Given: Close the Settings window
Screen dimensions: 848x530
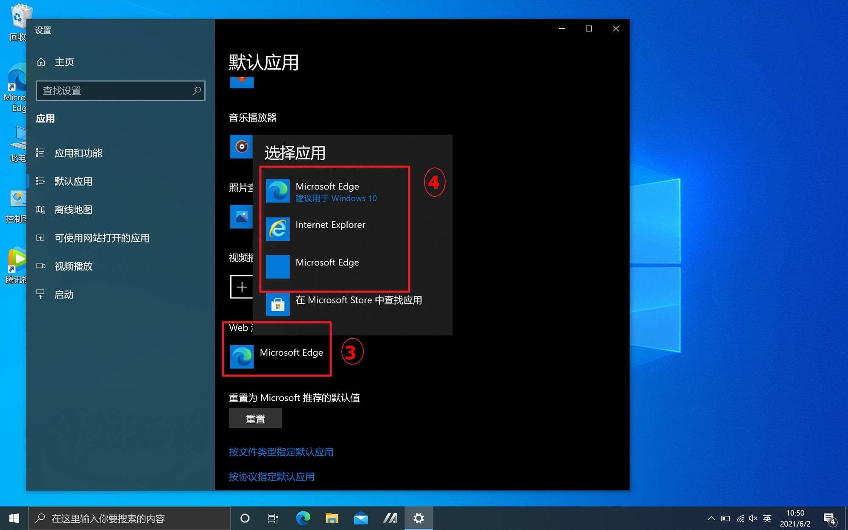Looking at the screenshot, I should pyautogui.click(x=616, y=29).
